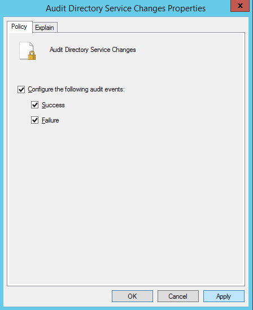The height and width of the screenshot is (310, 253).
Task: Click the white page part of policy icon
Action: 25,49
